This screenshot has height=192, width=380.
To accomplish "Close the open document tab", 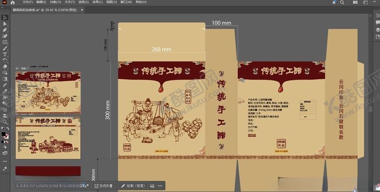I will (82, 10).
